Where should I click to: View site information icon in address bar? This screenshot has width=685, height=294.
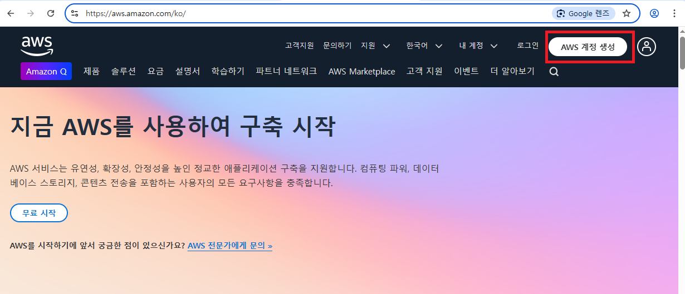point(75,13)
